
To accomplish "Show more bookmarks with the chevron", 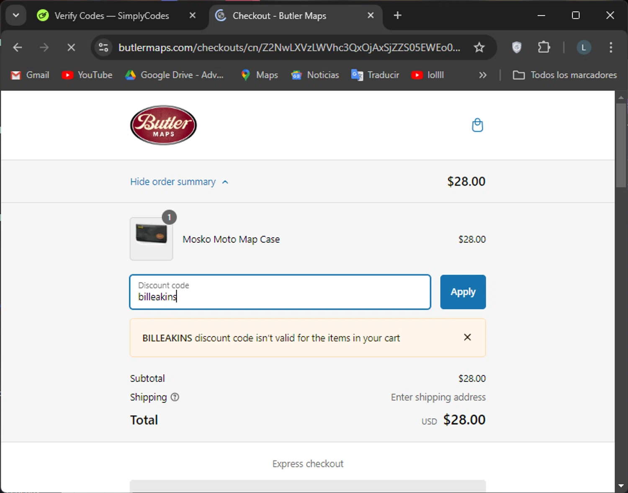I will point(483,75).
